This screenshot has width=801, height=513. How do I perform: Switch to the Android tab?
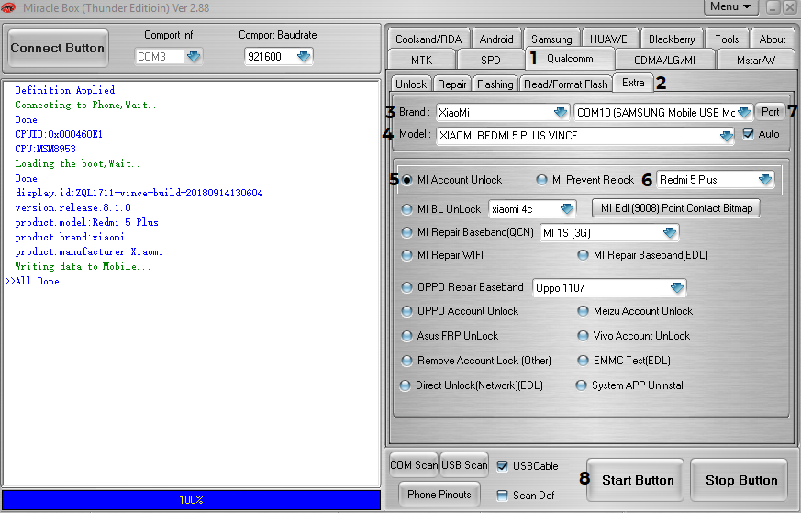496,39
